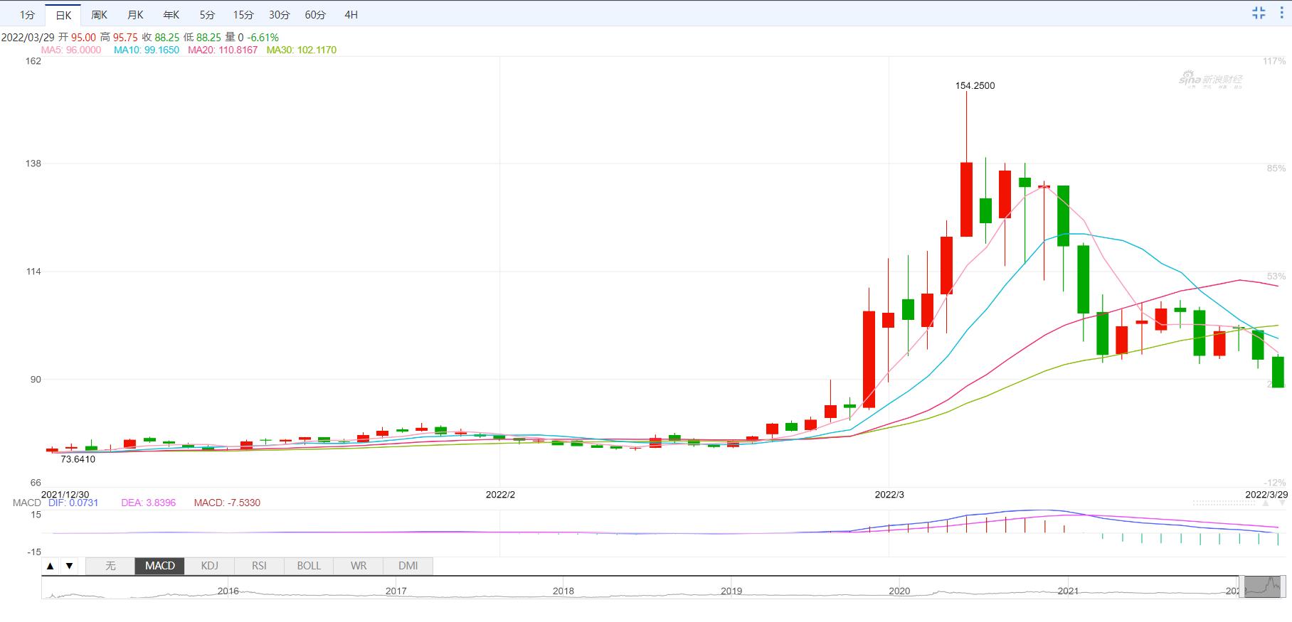Click the 2019 marker in timeline navigator
This screenshot has height=622, width=1292.
coord(731,591)
